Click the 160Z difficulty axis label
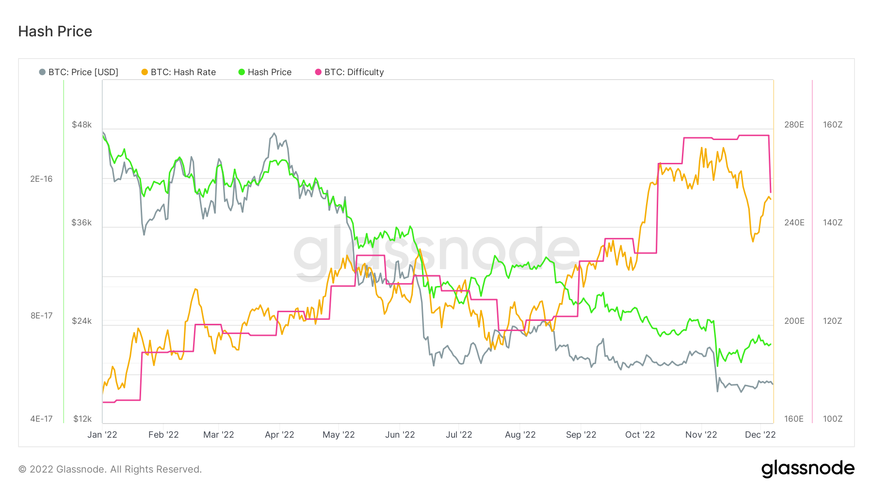Screen dimensions: 873x491 pyautogui.click(x=833, y=125)
